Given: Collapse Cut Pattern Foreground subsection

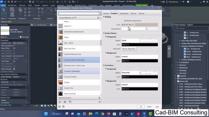Looking at the screenshot, I should pyautogui.click(x=106, y=69).
